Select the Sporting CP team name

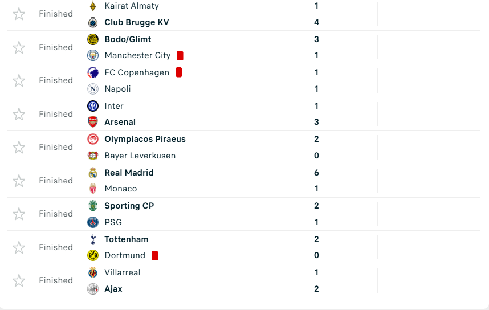(x=129, y=206)
